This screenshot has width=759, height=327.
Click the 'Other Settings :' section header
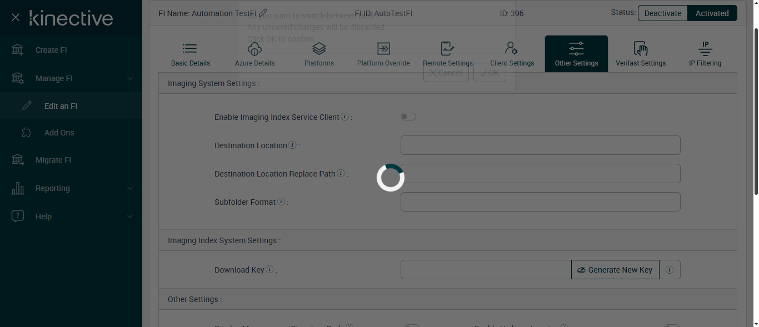click(x=194, y=299)
